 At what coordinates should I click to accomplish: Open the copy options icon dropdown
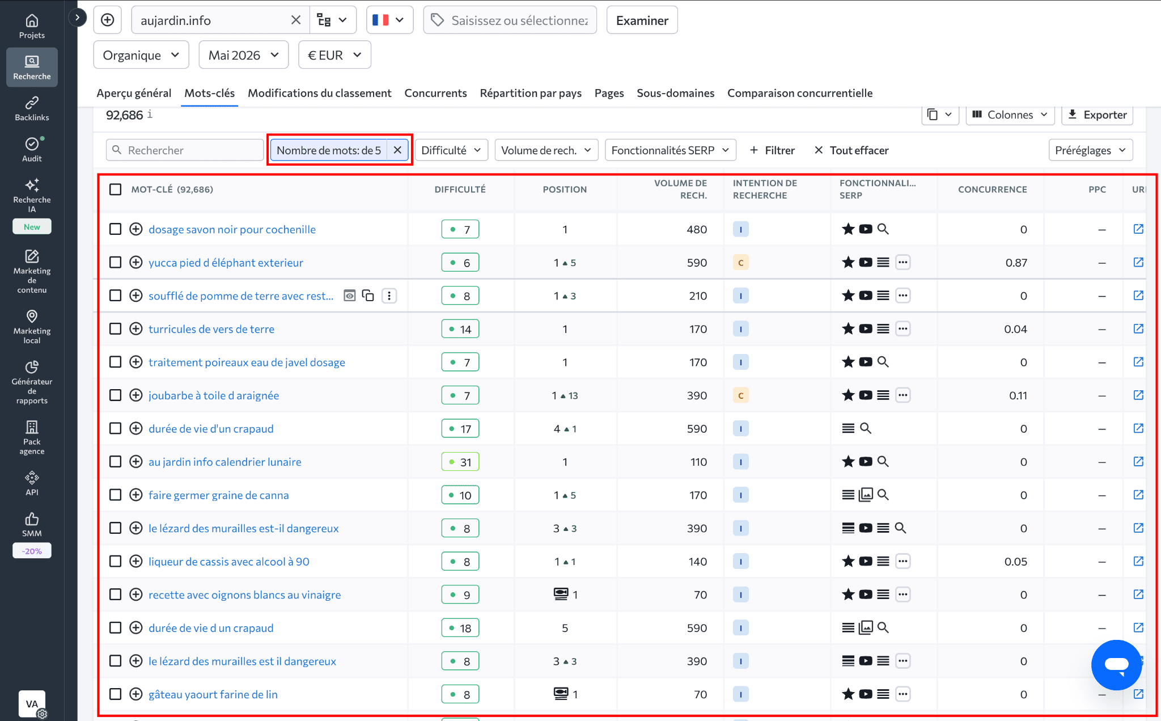(939, 115)
